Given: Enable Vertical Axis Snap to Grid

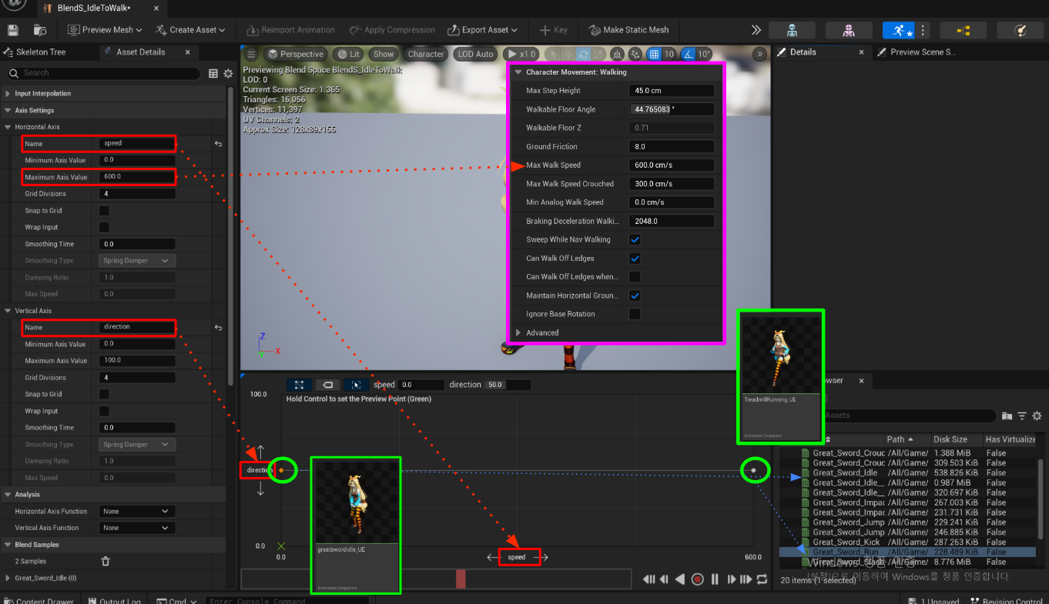Looking at the screenshot, I should point(104,395).
